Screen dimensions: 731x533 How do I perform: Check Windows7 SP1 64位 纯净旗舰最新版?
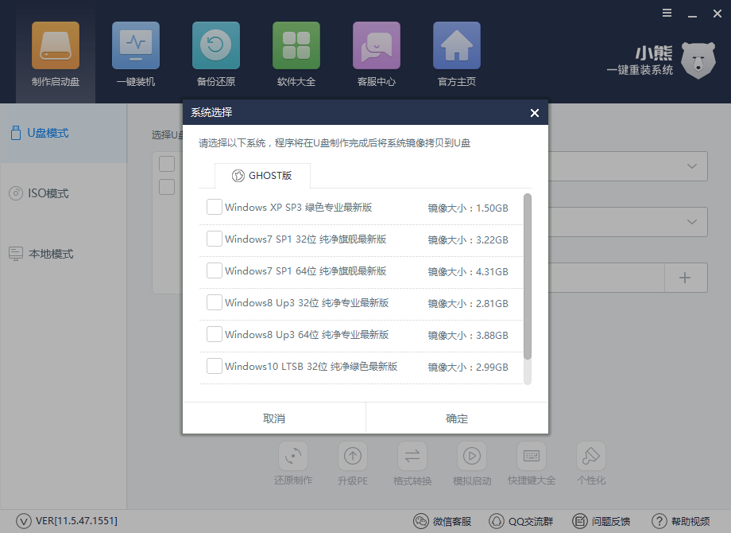pyautogui.click(x=214, y=270)
